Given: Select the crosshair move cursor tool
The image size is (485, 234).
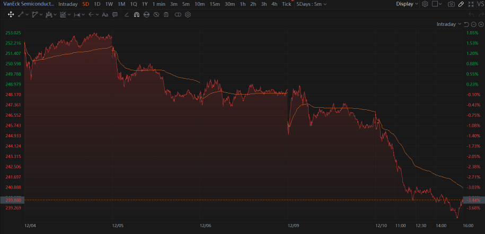Looking at the screenshot, I should [x=11, y=14].
